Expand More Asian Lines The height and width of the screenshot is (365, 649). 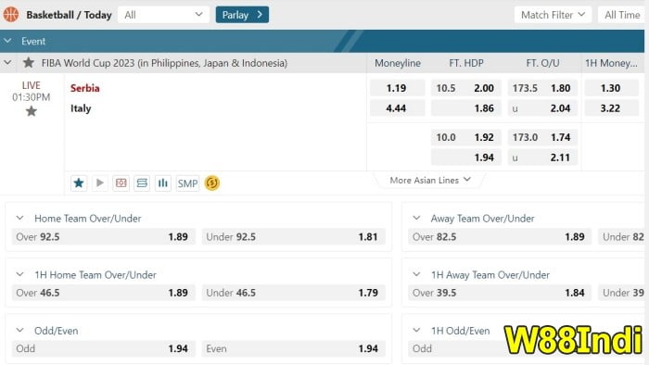(x=430, y=181)
